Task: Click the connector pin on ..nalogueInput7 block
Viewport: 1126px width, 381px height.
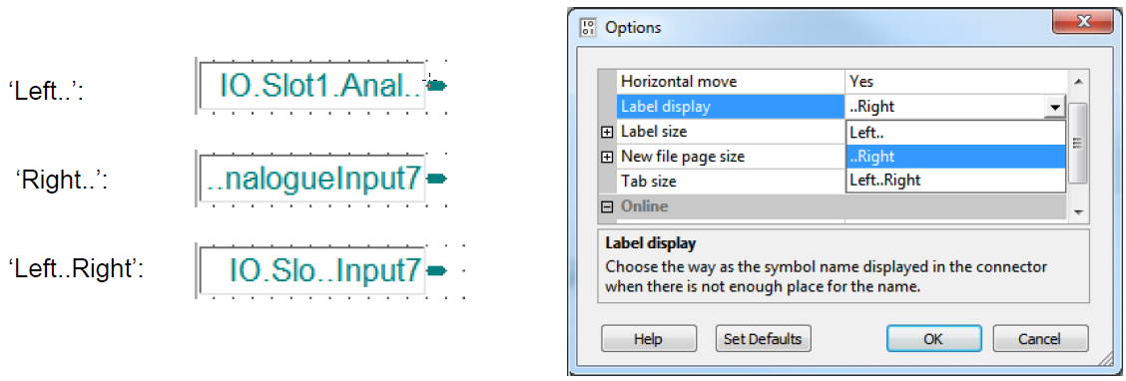Action: click(436, 179)
